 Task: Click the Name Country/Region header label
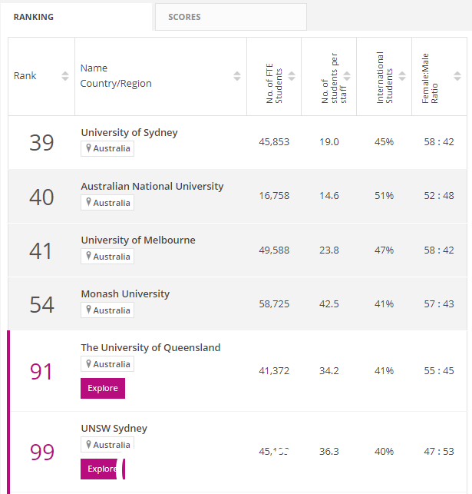(x=116, y=75)
